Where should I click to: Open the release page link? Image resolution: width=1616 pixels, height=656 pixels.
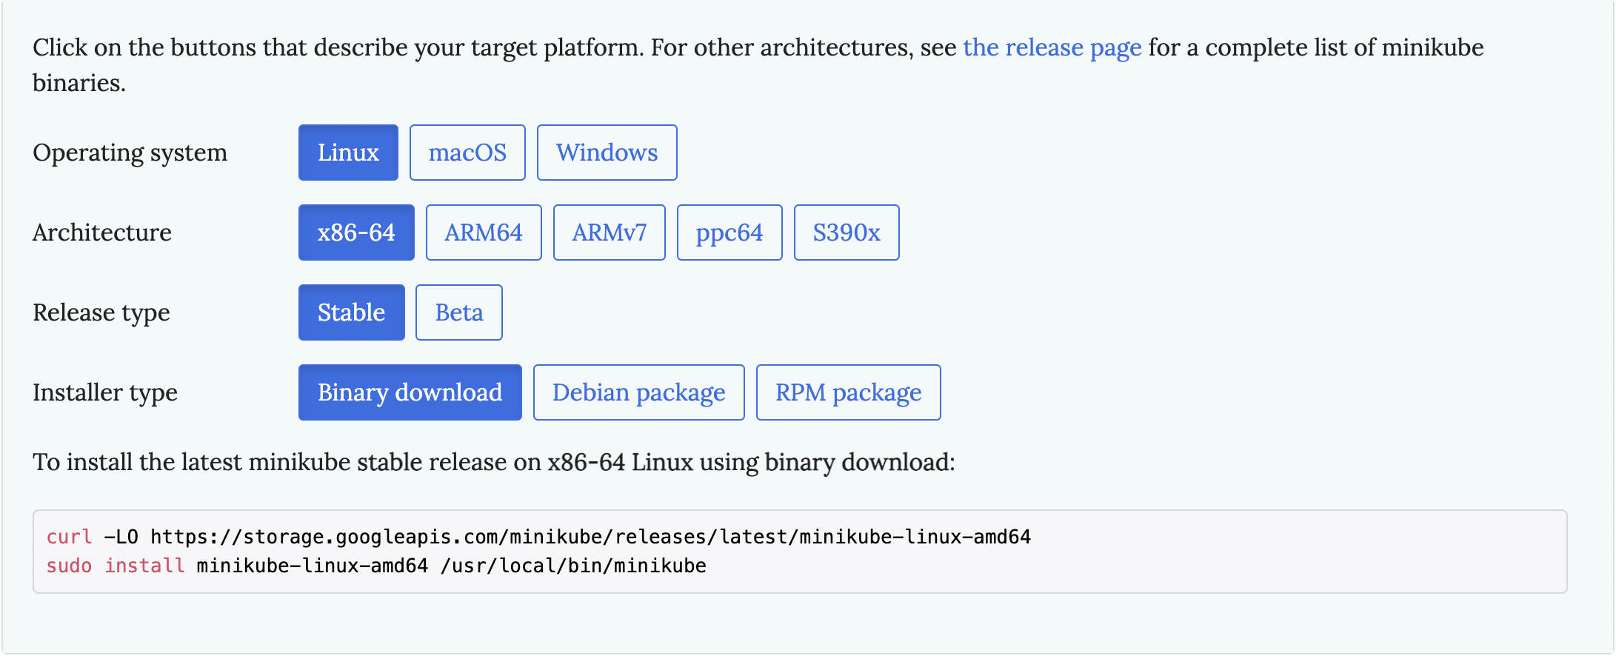point(1052,47)
